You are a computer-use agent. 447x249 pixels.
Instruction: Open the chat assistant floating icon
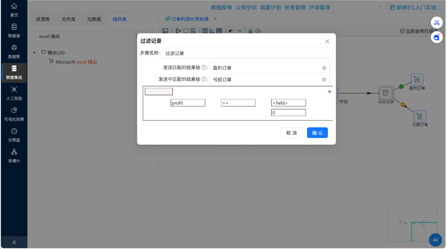coord(437,37)
